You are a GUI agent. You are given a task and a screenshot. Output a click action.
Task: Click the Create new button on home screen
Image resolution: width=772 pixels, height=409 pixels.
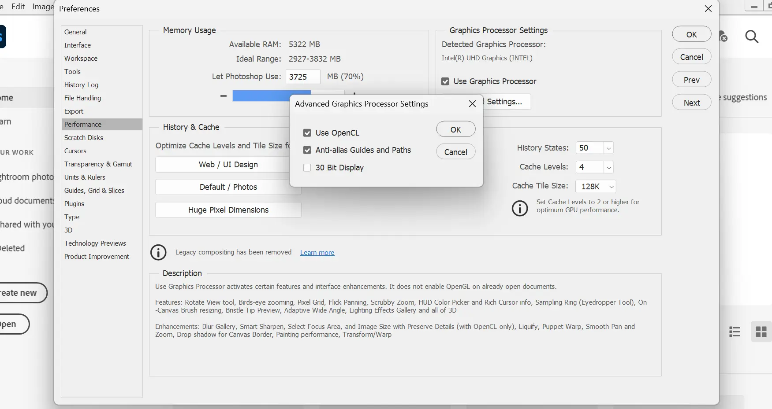23,293
